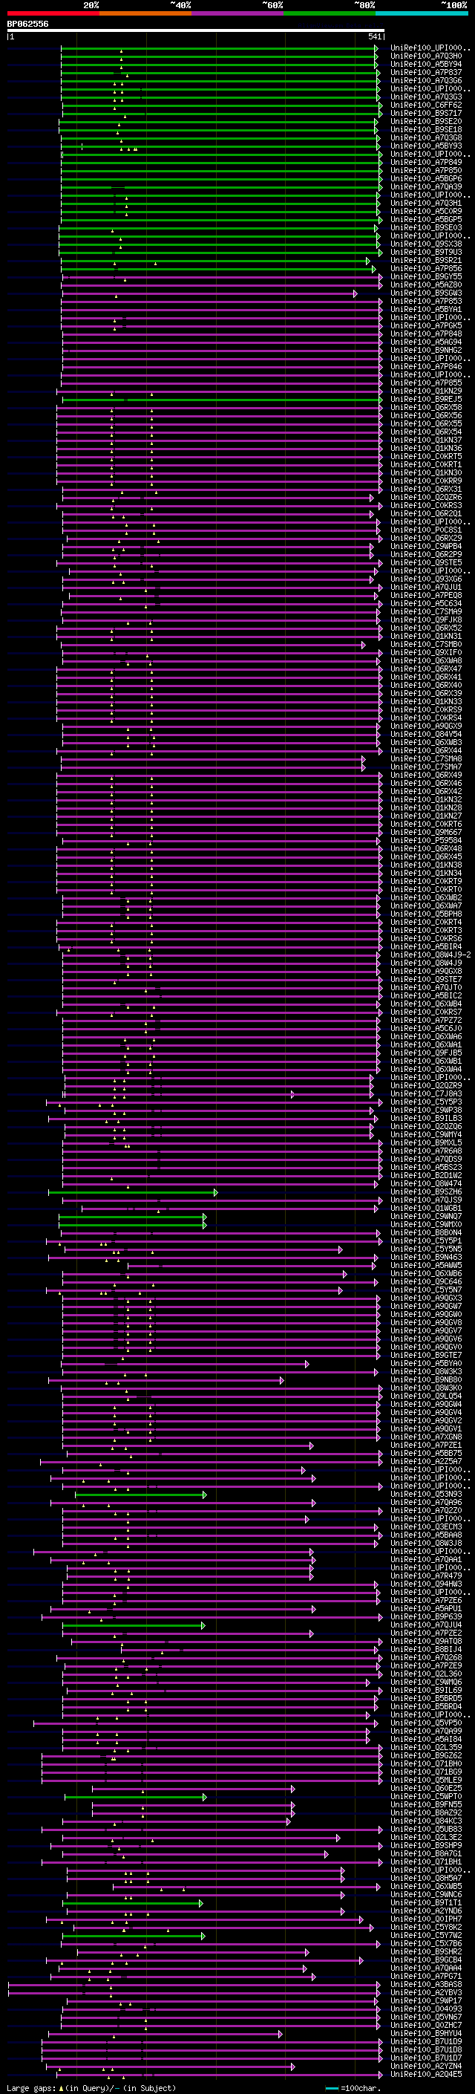Screen dimensions: 475x2094
Task: Select hit label UniRef100_B9N463
Action: pyautogui.click(x=426, y=1258)
